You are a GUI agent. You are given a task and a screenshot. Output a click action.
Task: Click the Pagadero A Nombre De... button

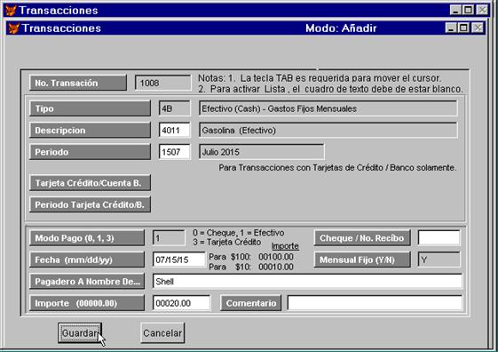tap(87, 282)
